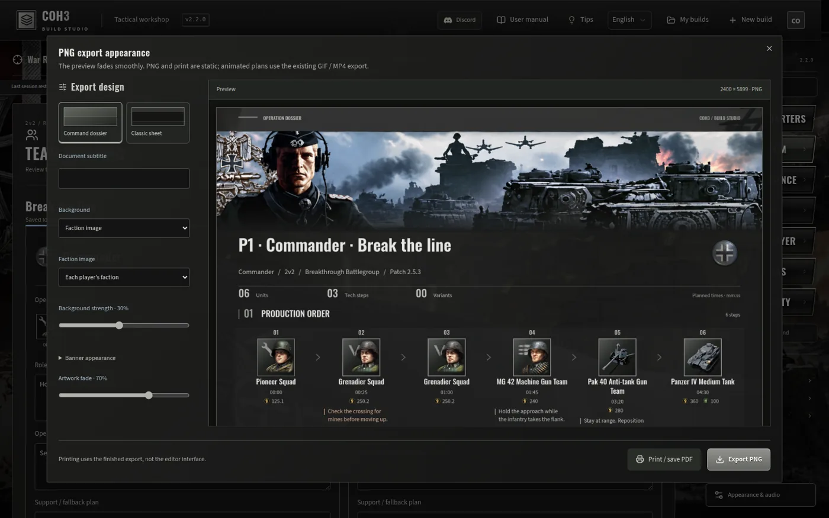829x518 pixels.
Task: Select the Command dossier design
Action: point(90,123)
